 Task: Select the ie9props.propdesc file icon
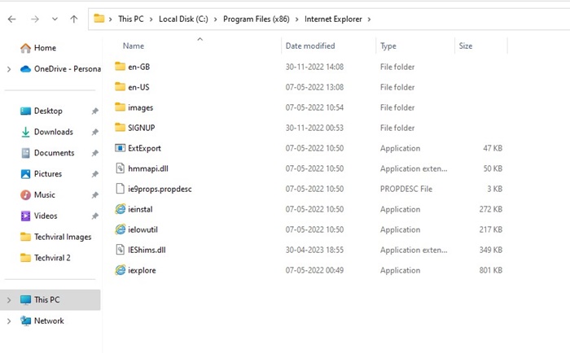point(120,189)
